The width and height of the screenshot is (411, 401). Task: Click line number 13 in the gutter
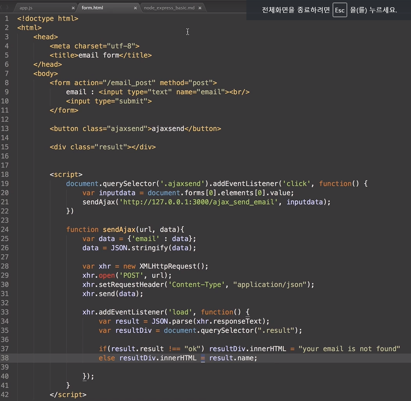(5, 129)
